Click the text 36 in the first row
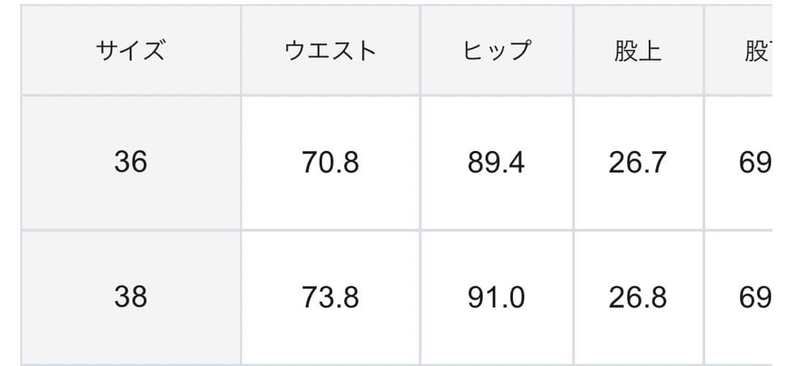The width and height of the screenshot is (790, 366). [x=130, y=162]
